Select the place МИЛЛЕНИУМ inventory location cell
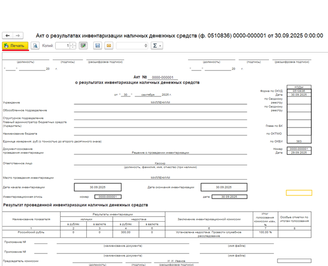This screenshot has width=328, height=266. 160,178
